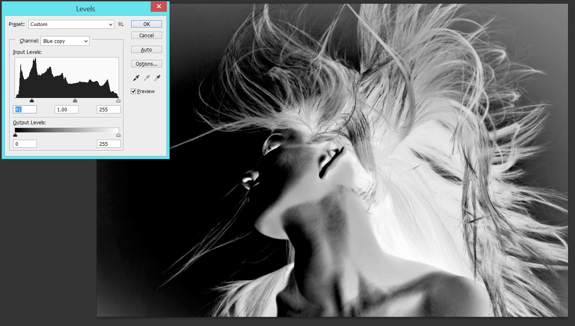Click the Input Levels histogram
The image size is (575, 326).
[67, 77]
